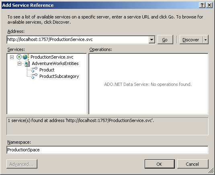
Task: Click the Operations label
Action: tap(100, 49)
